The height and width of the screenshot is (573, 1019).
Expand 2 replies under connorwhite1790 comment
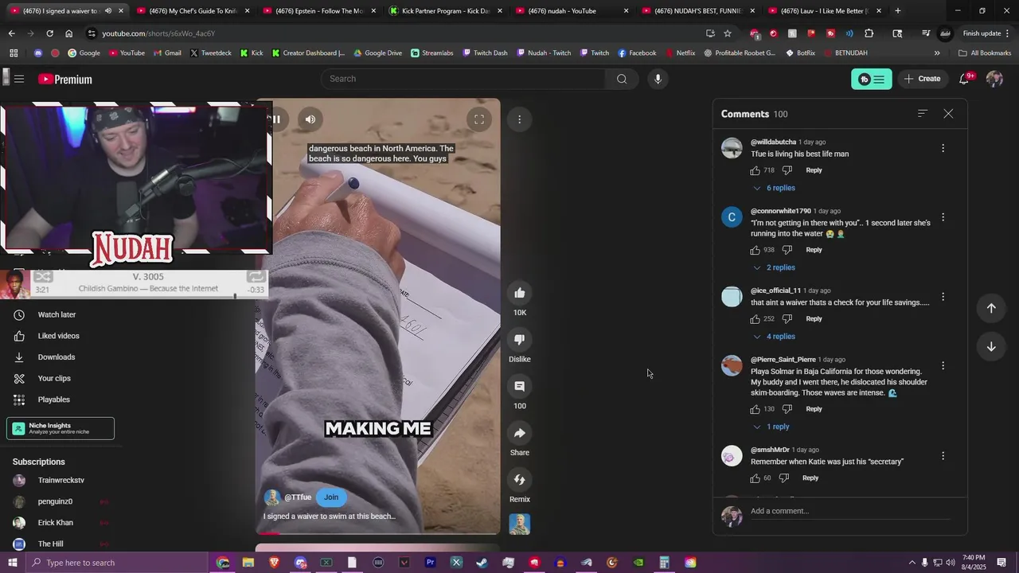click(x=774, y=267)
